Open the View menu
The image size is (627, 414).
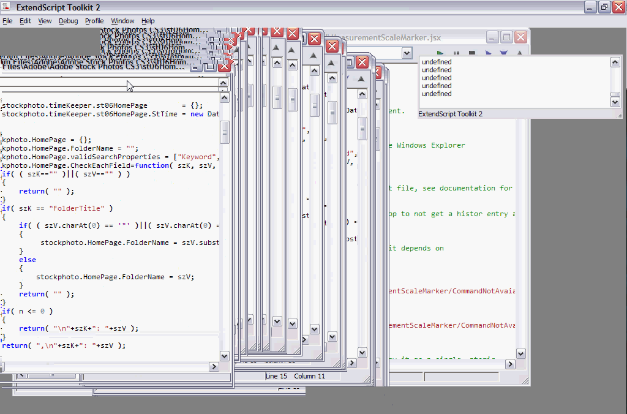(x=45, y=21)
